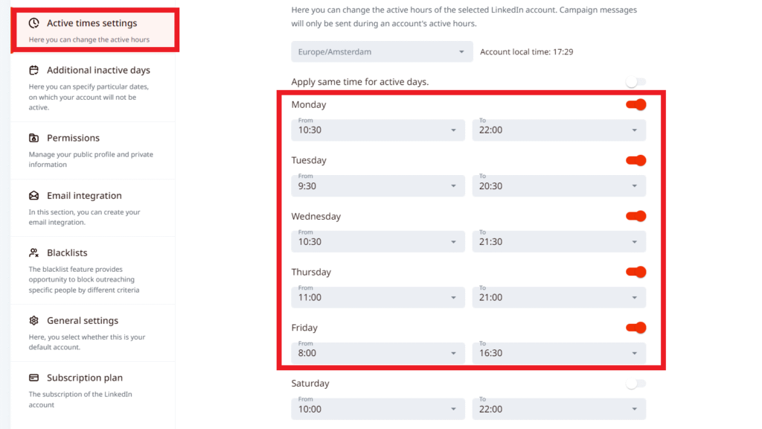Viewport: 762px width, 429px height.
Task: Turn off the Monday active toggle
Action: point(635,105)
